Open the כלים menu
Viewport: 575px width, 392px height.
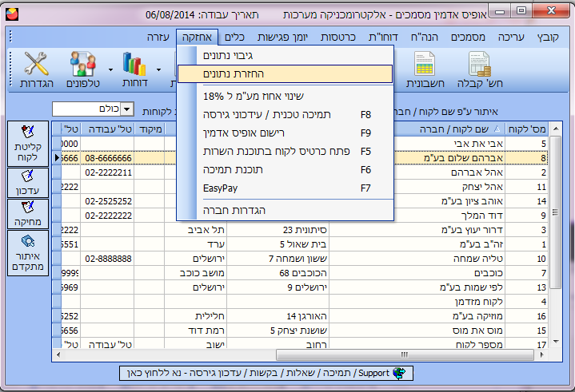[x=234, y=37]
